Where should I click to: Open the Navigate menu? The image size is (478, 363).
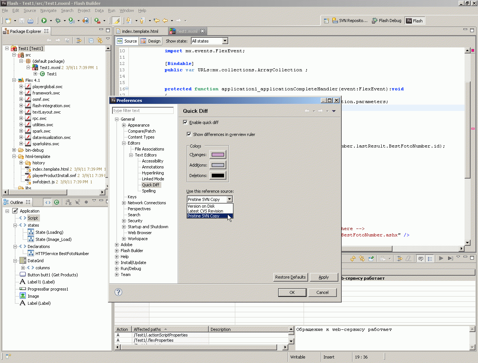(x=49, y=10)
